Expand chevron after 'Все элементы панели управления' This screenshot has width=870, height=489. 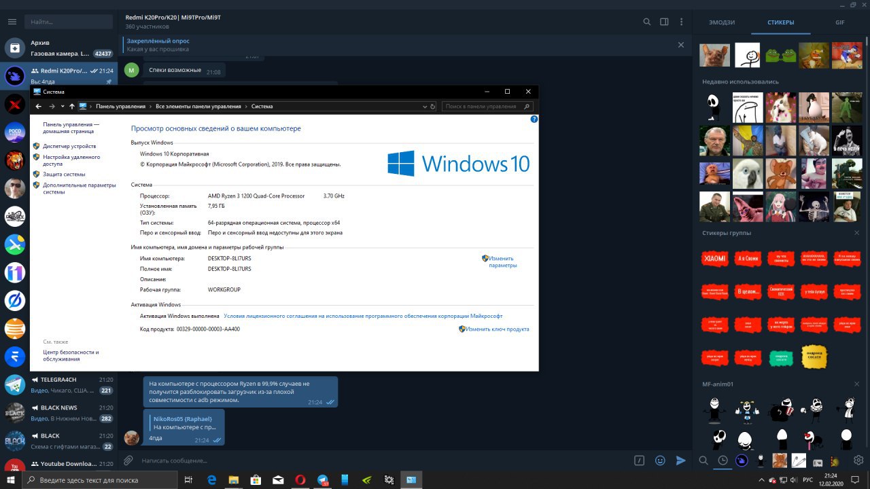246,107
